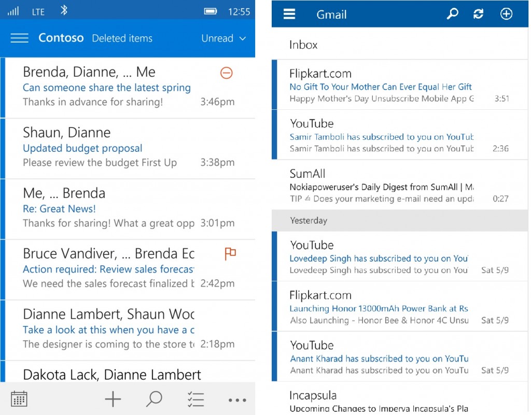Select the Deleted items folder label
This screenshot has width=531, height=415.
pyautogui.click(x=122, y=38)
